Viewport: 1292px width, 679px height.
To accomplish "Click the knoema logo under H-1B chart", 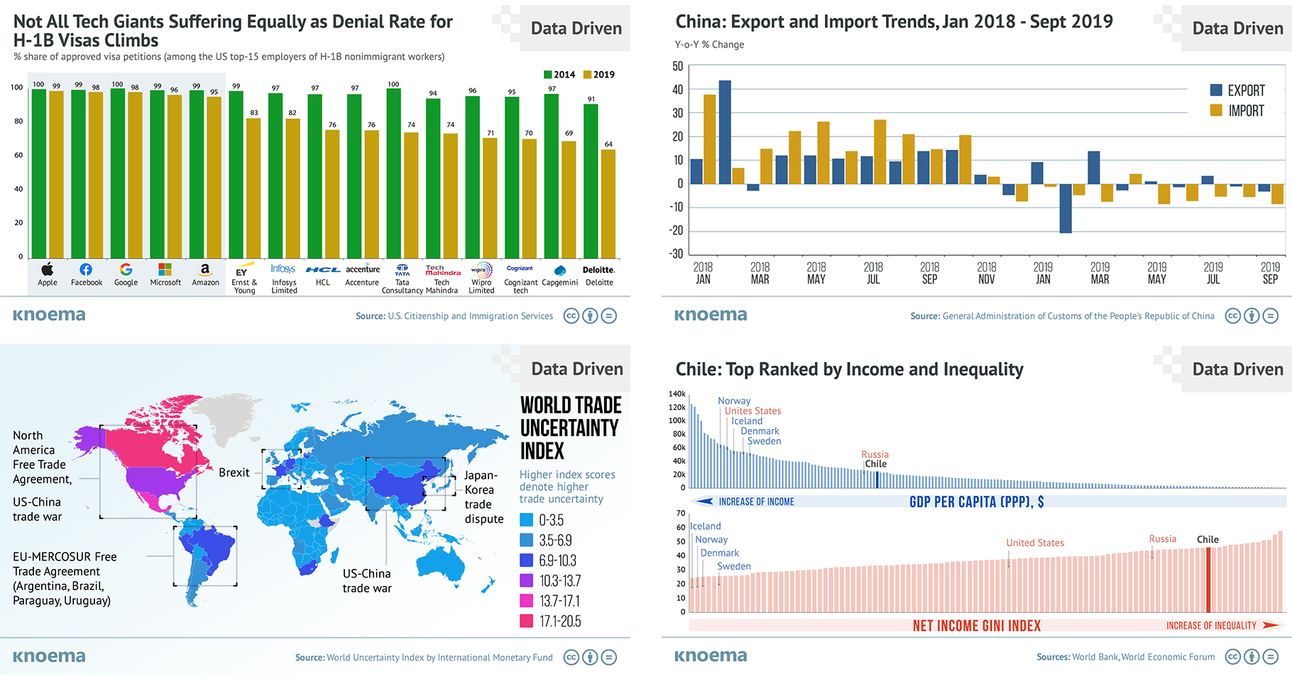I will pos(49,315).
